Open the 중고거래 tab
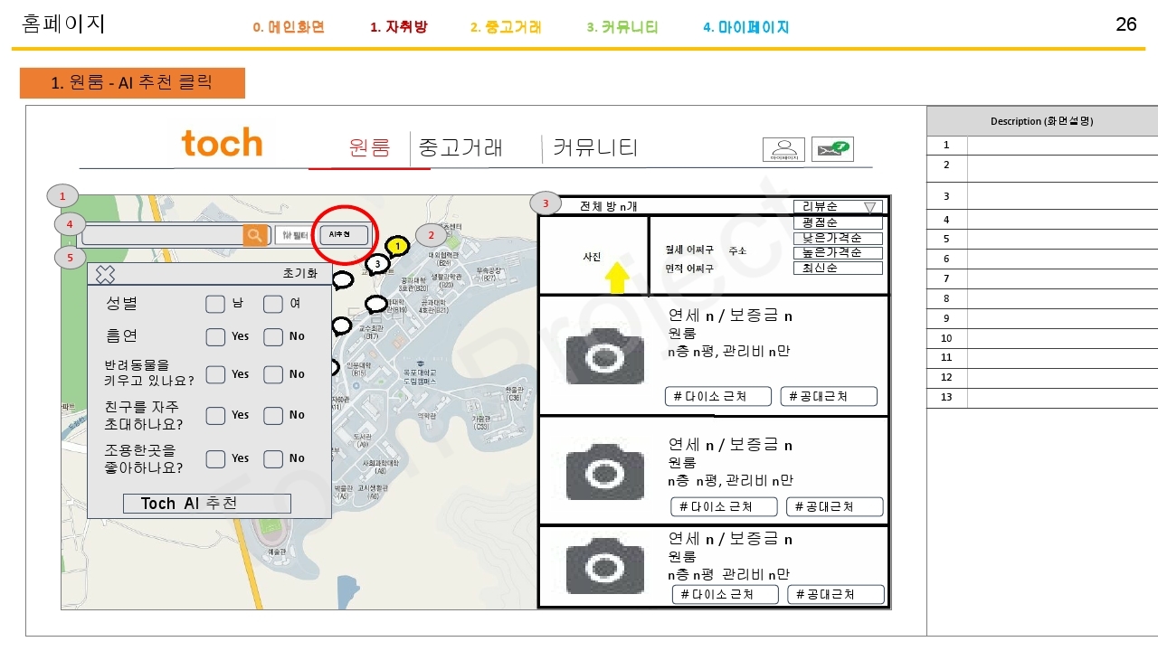Image resolution: width=1158 pixels, height=651 pixels. [x=460, y=148]
